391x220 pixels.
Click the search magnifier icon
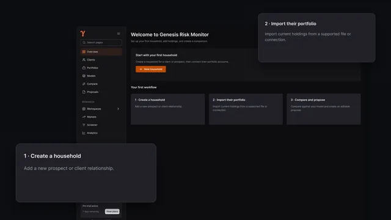point(84,42)
